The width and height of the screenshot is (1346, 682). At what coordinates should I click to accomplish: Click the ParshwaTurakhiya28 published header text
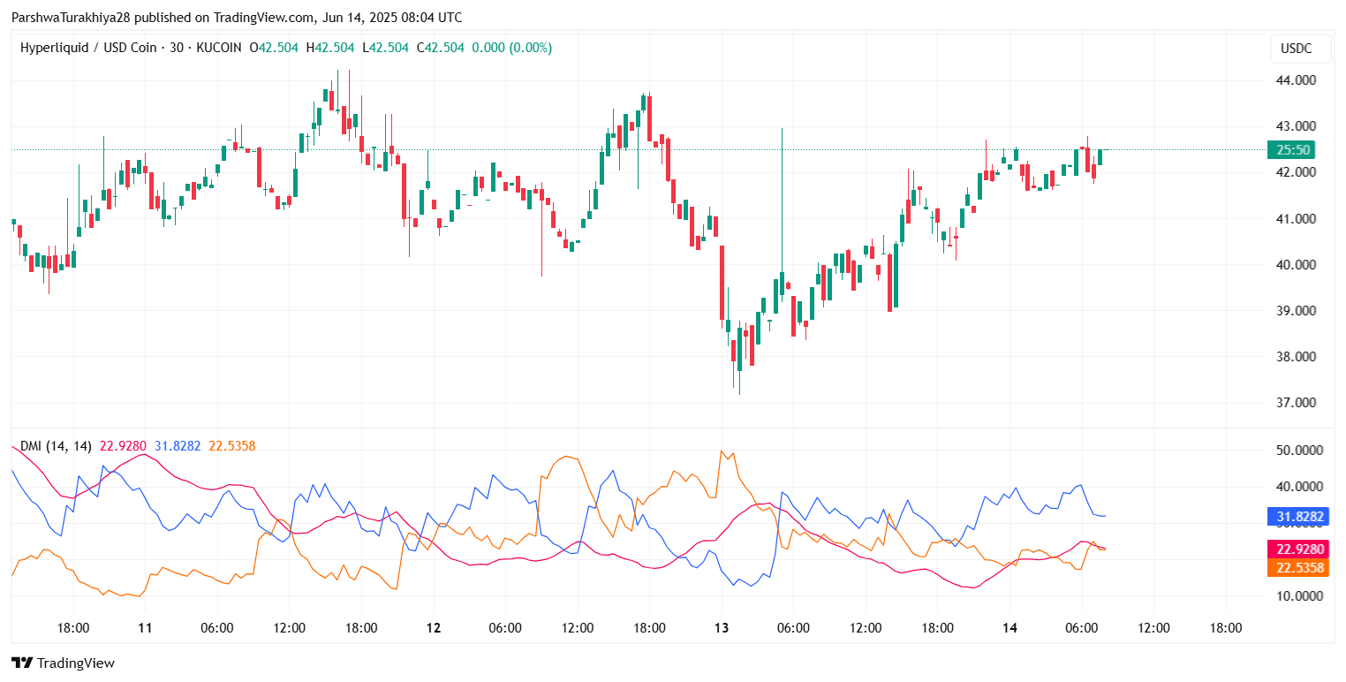tap(236, 18)
